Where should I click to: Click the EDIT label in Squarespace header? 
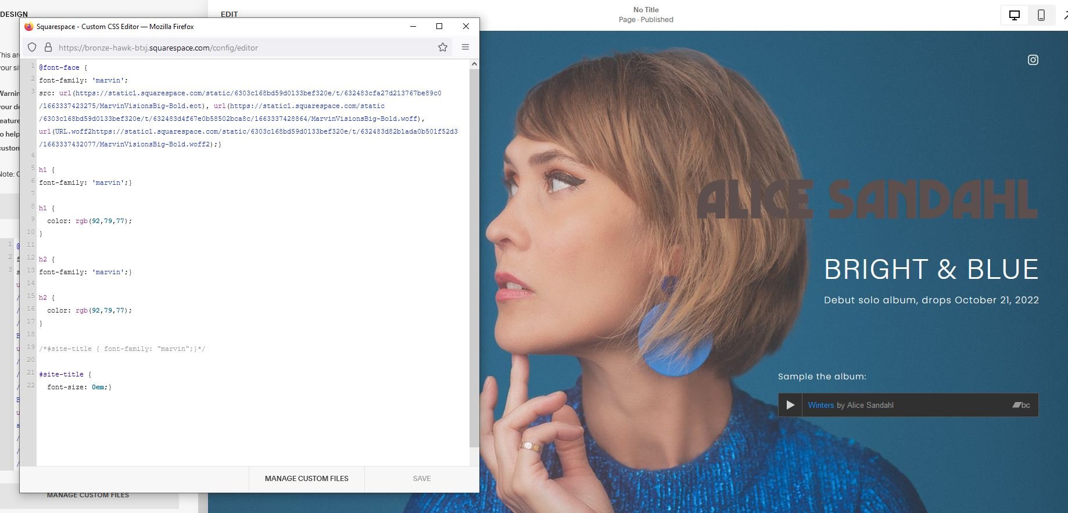click(x=230, y=14)
